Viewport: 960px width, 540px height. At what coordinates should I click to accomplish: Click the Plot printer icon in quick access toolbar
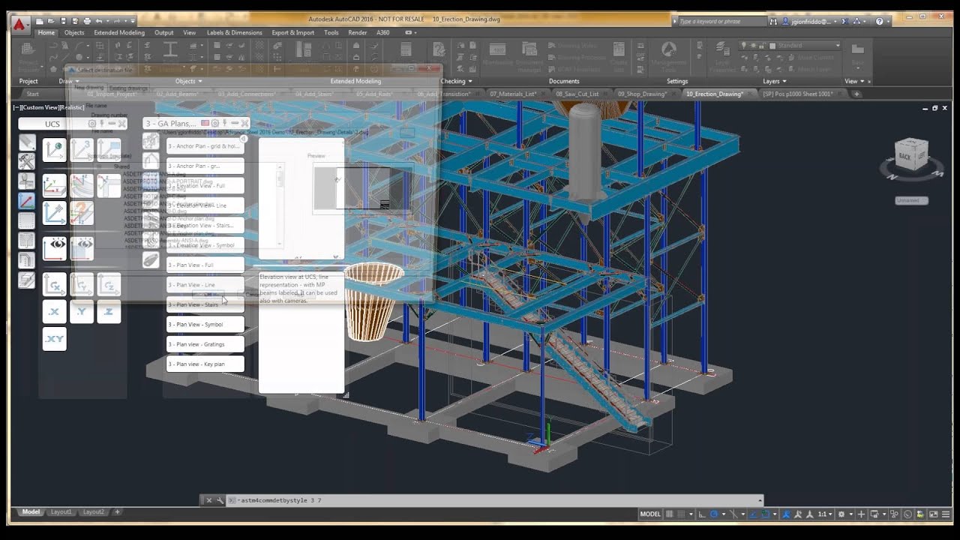click(87, 21)
